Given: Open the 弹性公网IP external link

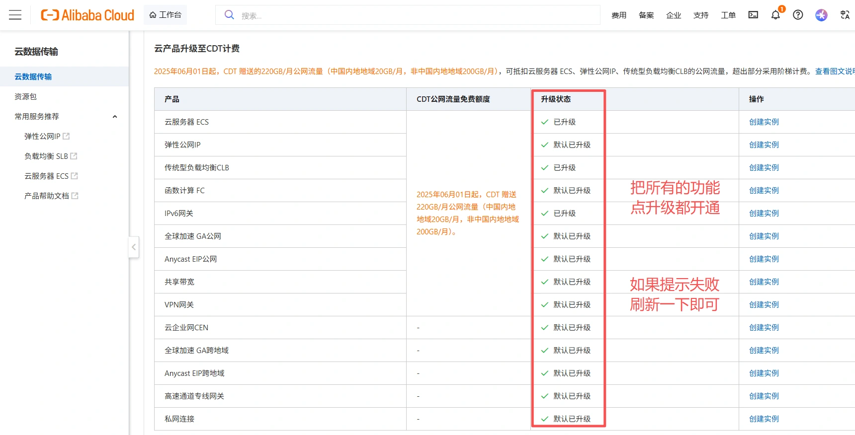Looking at the screenshot, I should [x=47, y=136].
